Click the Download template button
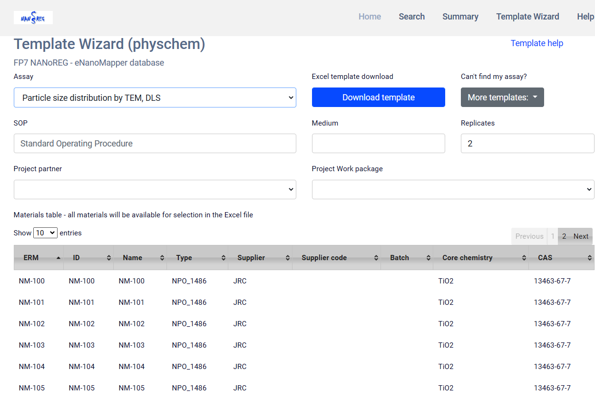 [x=379, y=97]
